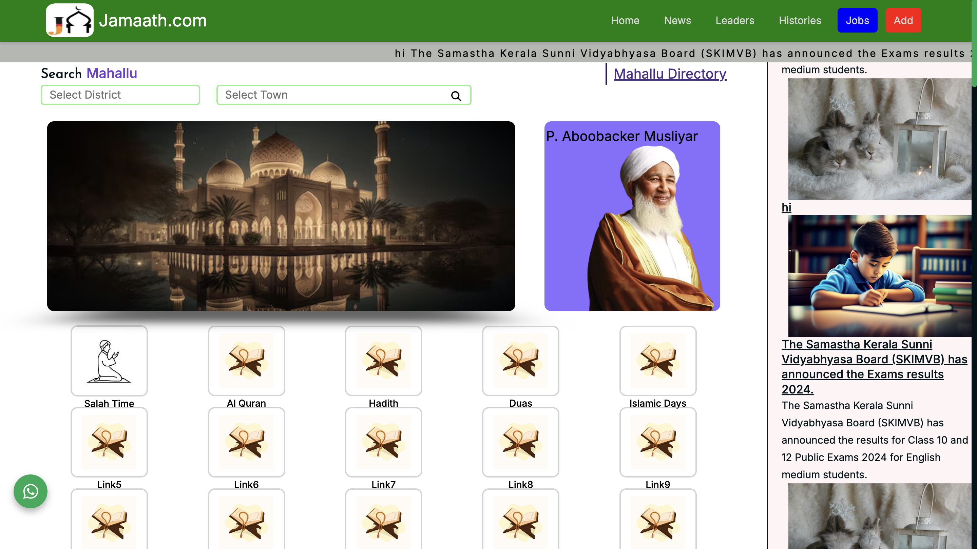Open the Histories page

(x=800, y=20)
